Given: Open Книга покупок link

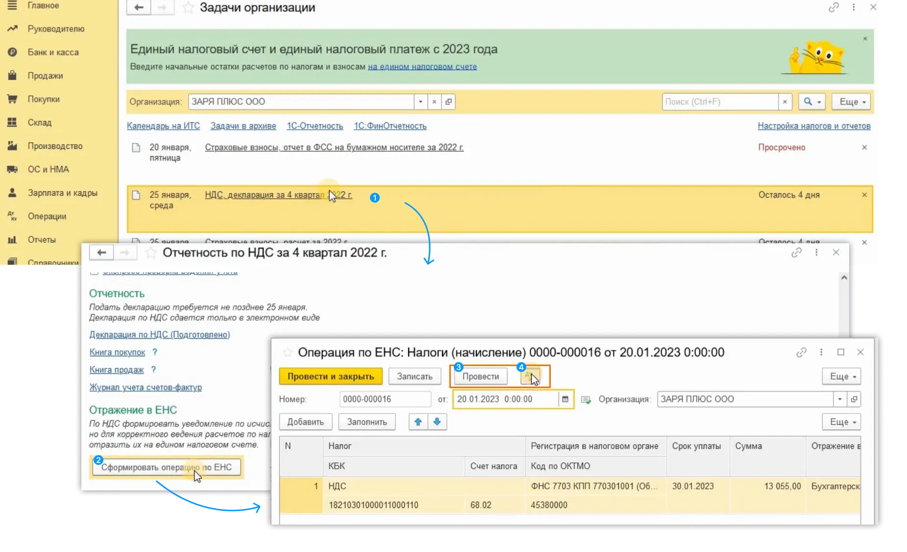Looking at the screenshot, I should pos(117,352).
